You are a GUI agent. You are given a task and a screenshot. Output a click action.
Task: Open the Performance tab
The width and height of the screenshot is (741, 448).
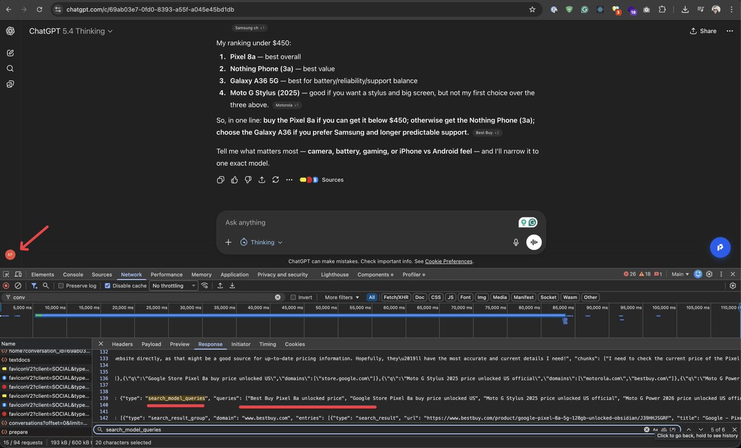click(x=167, y=274)
